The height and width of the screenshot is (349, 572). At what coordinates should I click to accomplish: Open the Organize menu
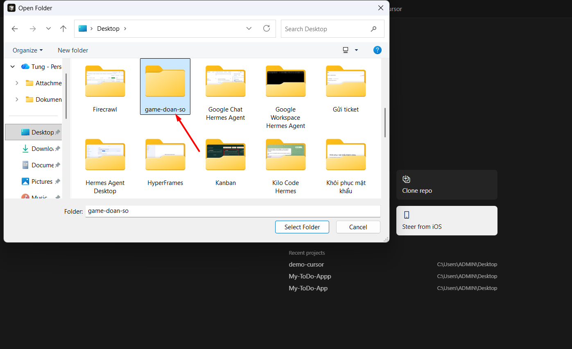[27, 50]
